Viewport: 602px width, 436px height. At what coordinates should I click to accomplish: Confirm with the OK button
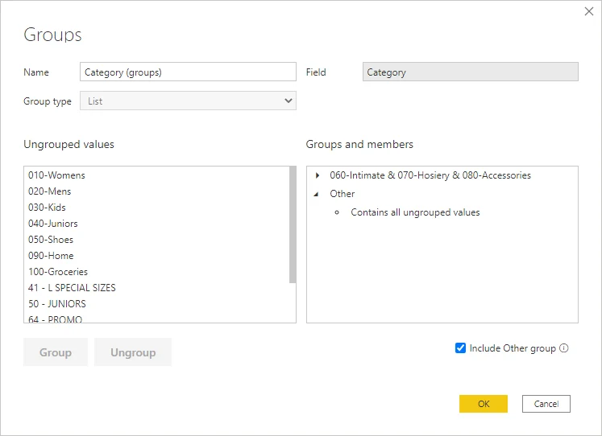tap(484, 404)
